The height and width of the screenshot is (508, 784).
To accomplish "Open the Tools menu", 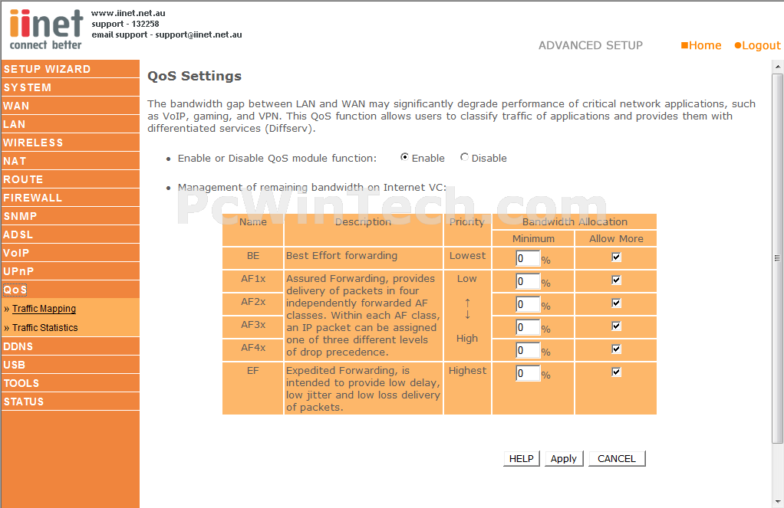I will (x=70, y=384).
